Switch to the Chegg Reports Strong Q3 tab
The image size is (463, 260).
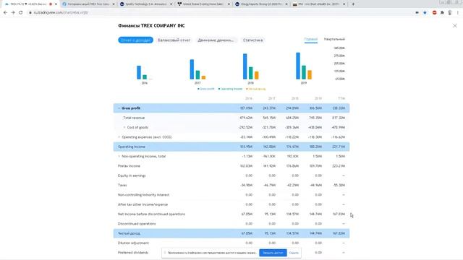pyautogui.click(x=260, y=4)
